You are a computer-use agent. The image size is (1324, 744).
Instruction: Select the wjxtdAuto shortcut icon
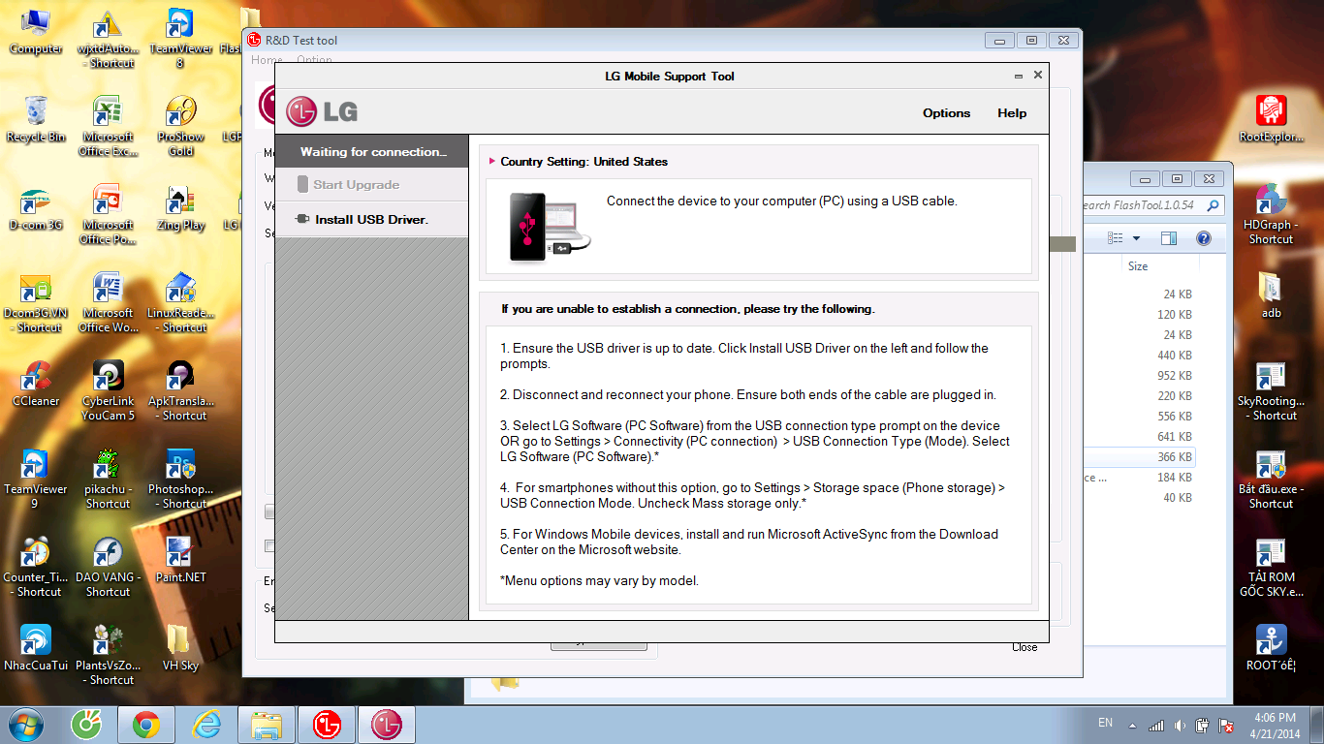click(x=108, y=40)
